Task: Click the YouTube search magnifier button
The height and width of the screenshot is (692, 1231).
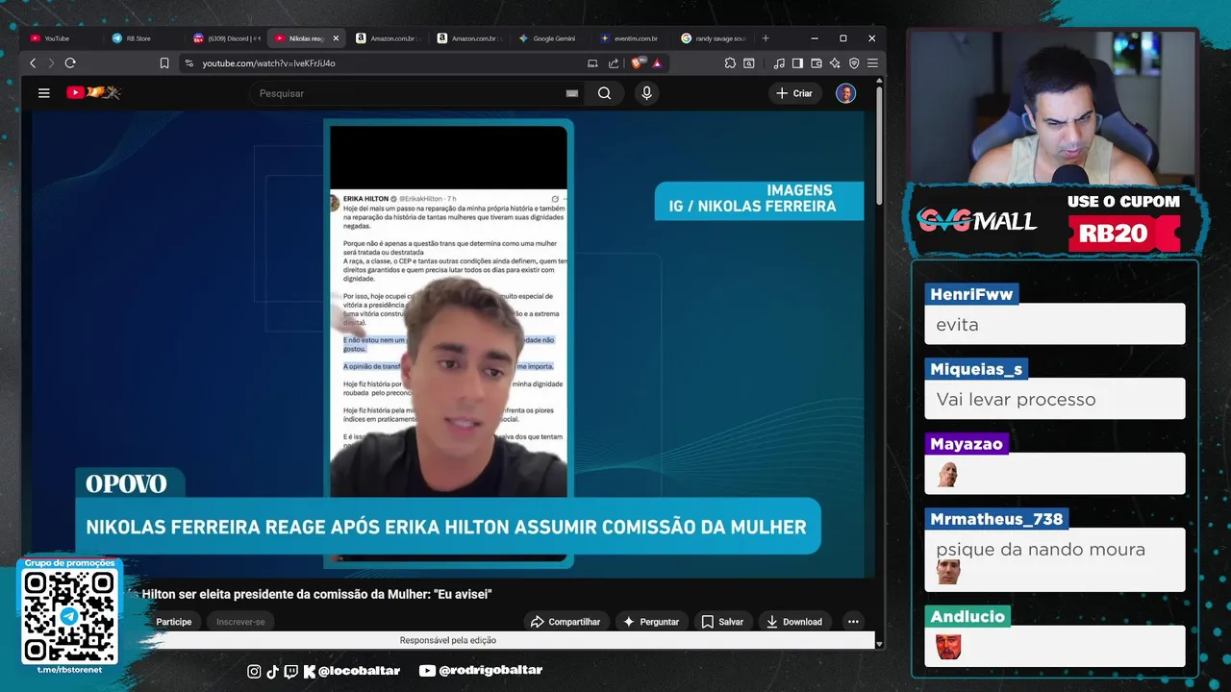Action: click(604, 93)
